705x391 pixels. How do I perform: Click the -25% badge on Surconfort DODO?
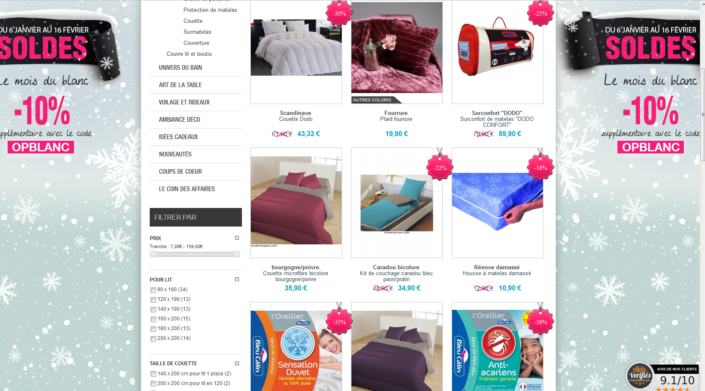click(x=540, y=14)
